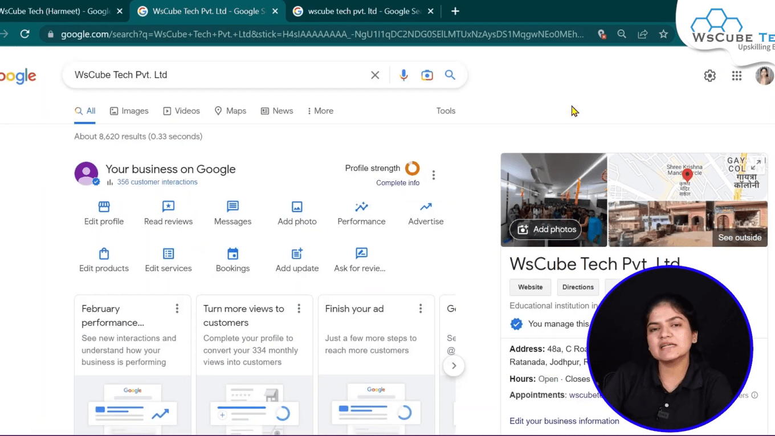This screenshot has width=775, height=436.
Task: Click the Profile strength progress ring
Action: (x=412, y=168)
